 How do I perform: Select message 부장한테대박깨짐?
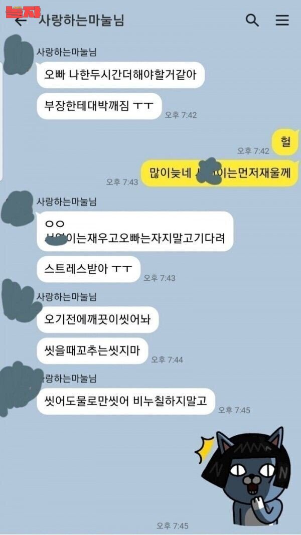coord(99,106)
